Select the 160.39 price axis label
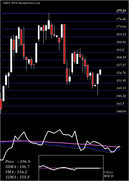Viewport: 129px width, 181px height. pyautogui.click(x=121, y=57)
